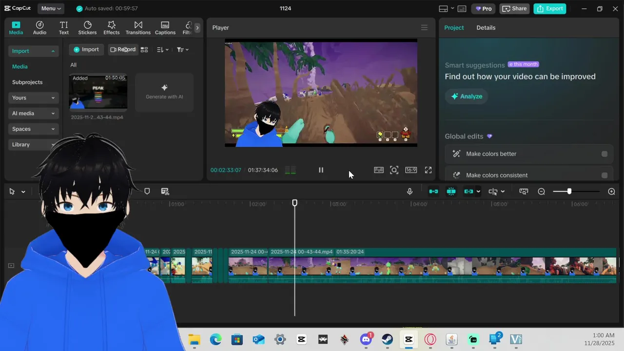Click the preview zoom-to-fit icon
The height and width of the screenshot is (351, 624).
(x=394, y=170)
